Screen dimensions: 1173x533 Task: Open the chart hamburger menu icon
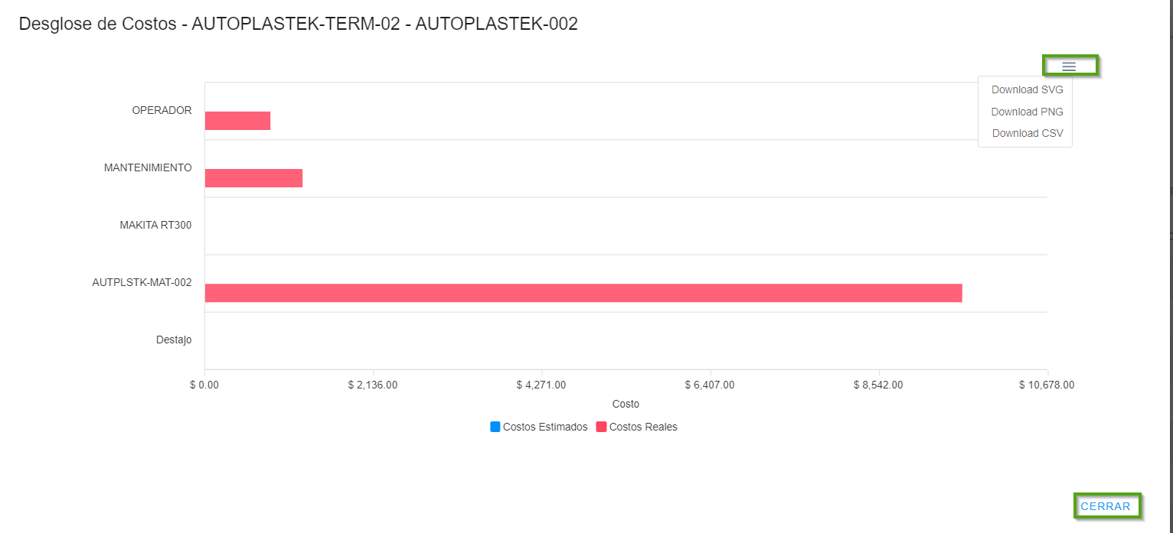(x=1069, y=67)
